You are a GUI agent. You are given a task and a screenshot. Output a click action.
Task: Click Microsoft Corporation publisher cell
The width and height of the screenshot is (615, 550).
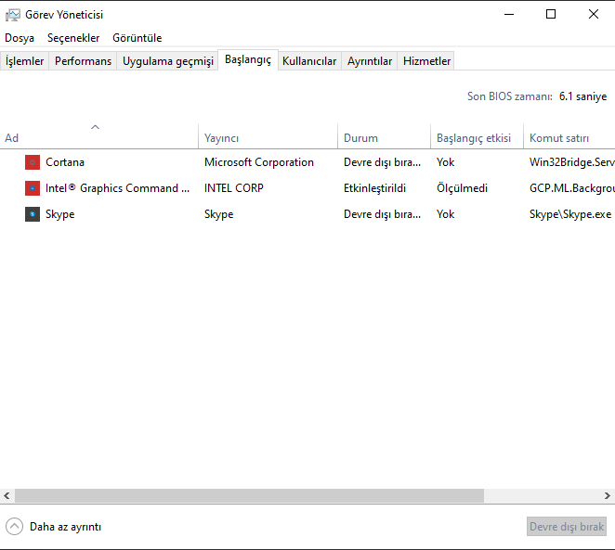(259, 162)
